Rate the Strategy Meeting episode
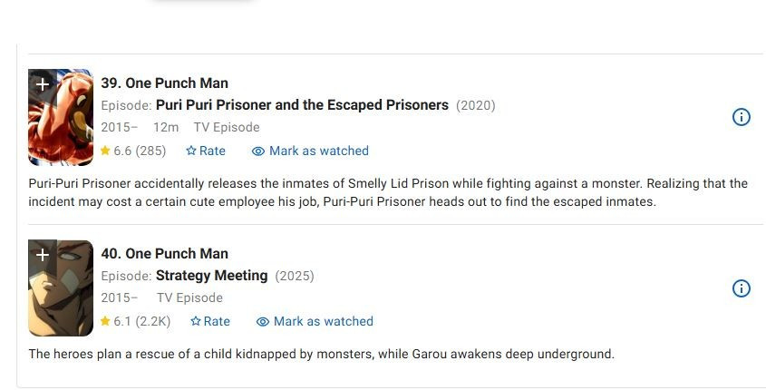The width and height of the screenshot is (766, 390). point(210,321)
